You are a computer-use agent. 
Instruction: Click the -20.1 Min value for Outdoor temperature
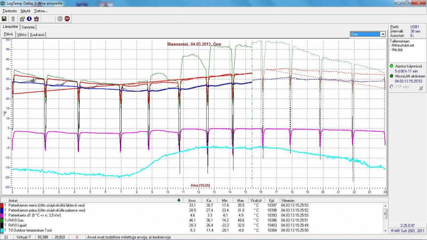[224, 230]
